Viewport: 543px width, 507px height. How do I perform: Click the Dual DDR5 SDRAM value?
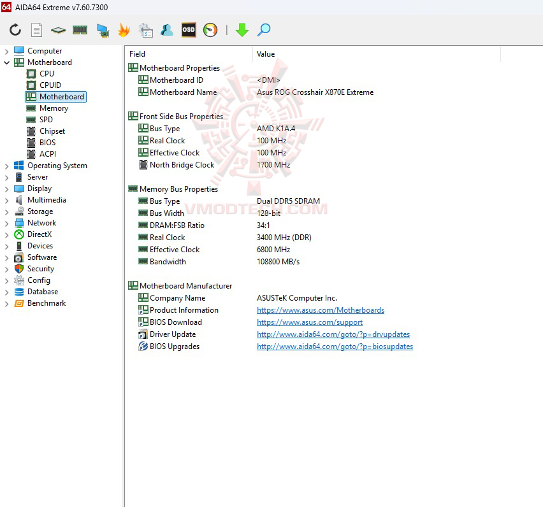tap(288, 201)
